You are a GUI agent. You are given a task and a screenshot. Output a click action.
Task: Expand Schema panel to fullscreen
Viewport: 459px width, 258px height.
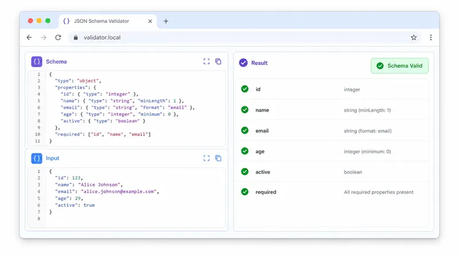[x=207, y=61]
